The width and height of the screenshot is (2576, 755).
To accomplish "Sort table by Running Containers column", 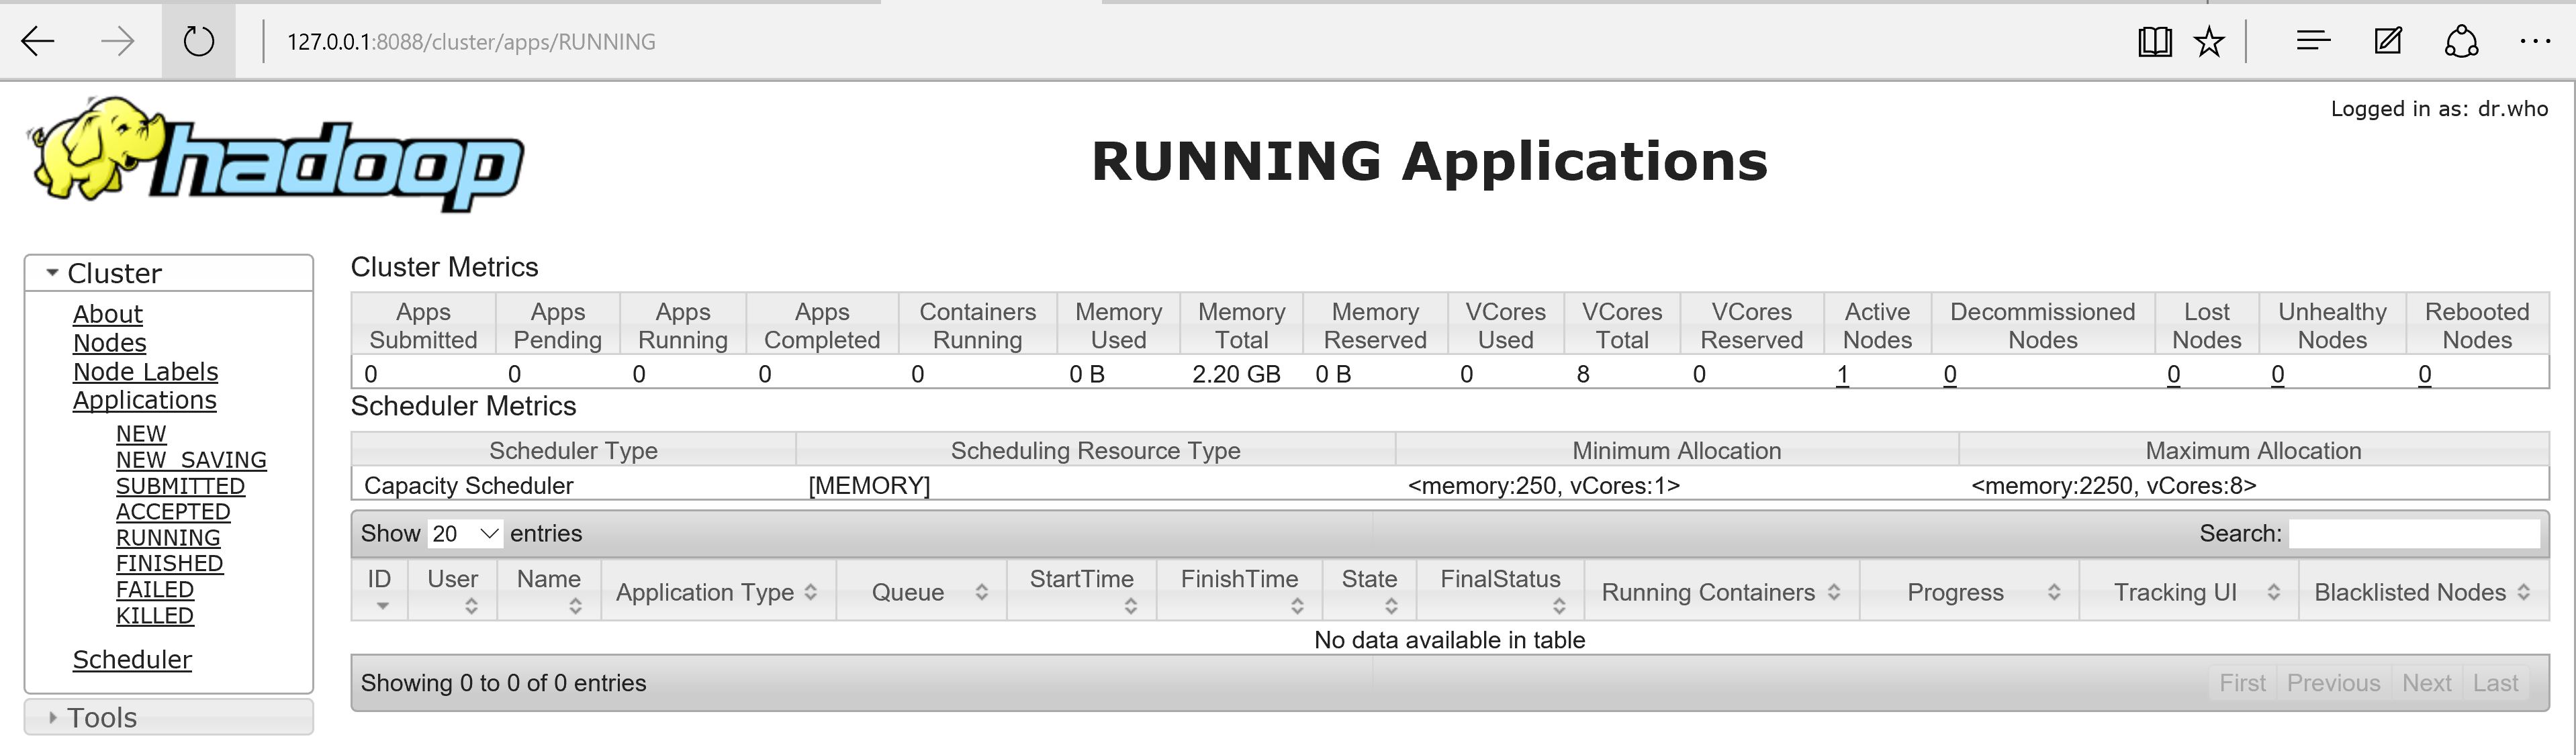I will pos(1719,592).
